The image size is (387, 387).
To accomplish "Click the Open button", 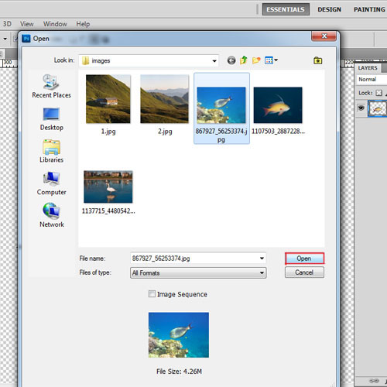I will (304, 259).
